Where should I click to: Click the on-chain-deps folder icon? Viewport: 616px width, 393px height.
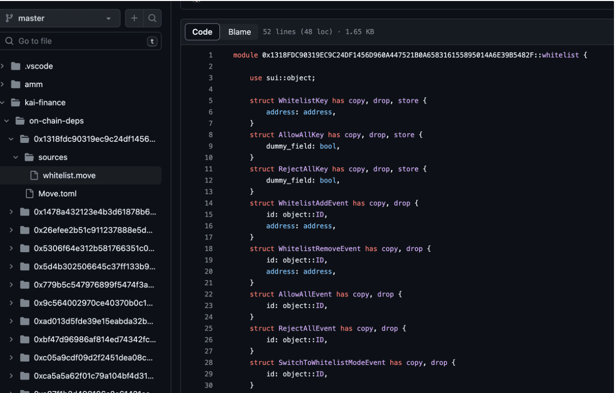coord(20,121)
